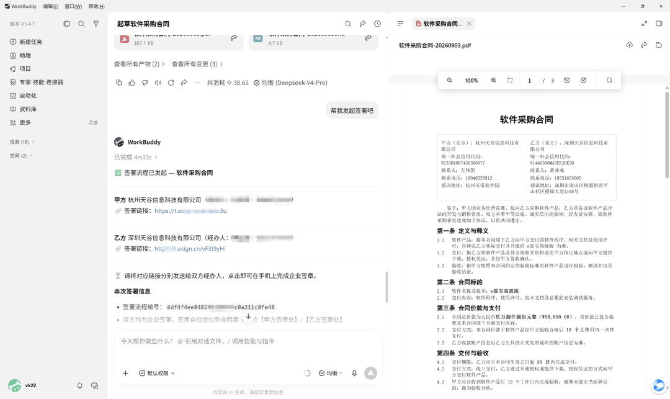Open the 均衡 model dropdown
The height and width of the screenshot is (399, 670).
[330, 373]
